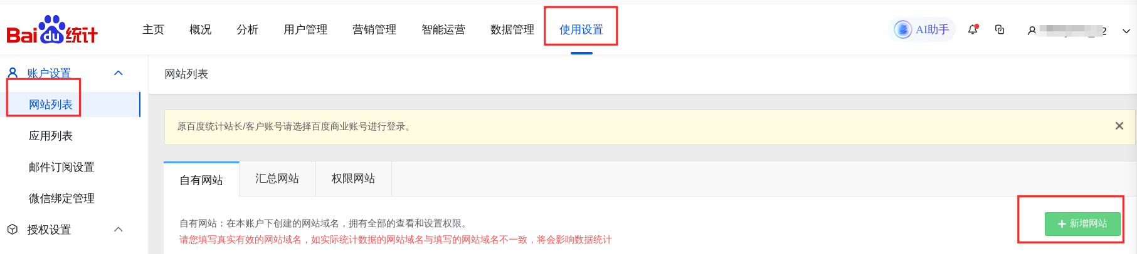Image resolution: width=1137 pixels, height=254 pixels.
Task: Go to the 数据管理 menu
Action: pos(512,29)
